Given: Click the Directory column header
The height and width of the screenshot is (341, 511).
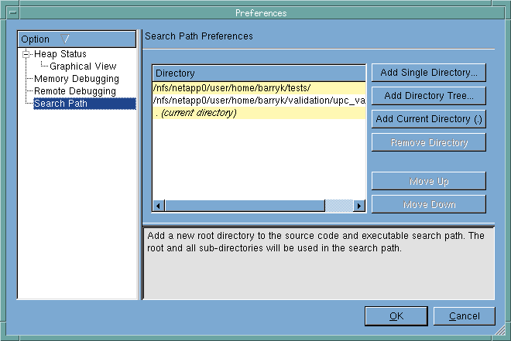Looking at the screenshot, I should [x=259, y=73].
